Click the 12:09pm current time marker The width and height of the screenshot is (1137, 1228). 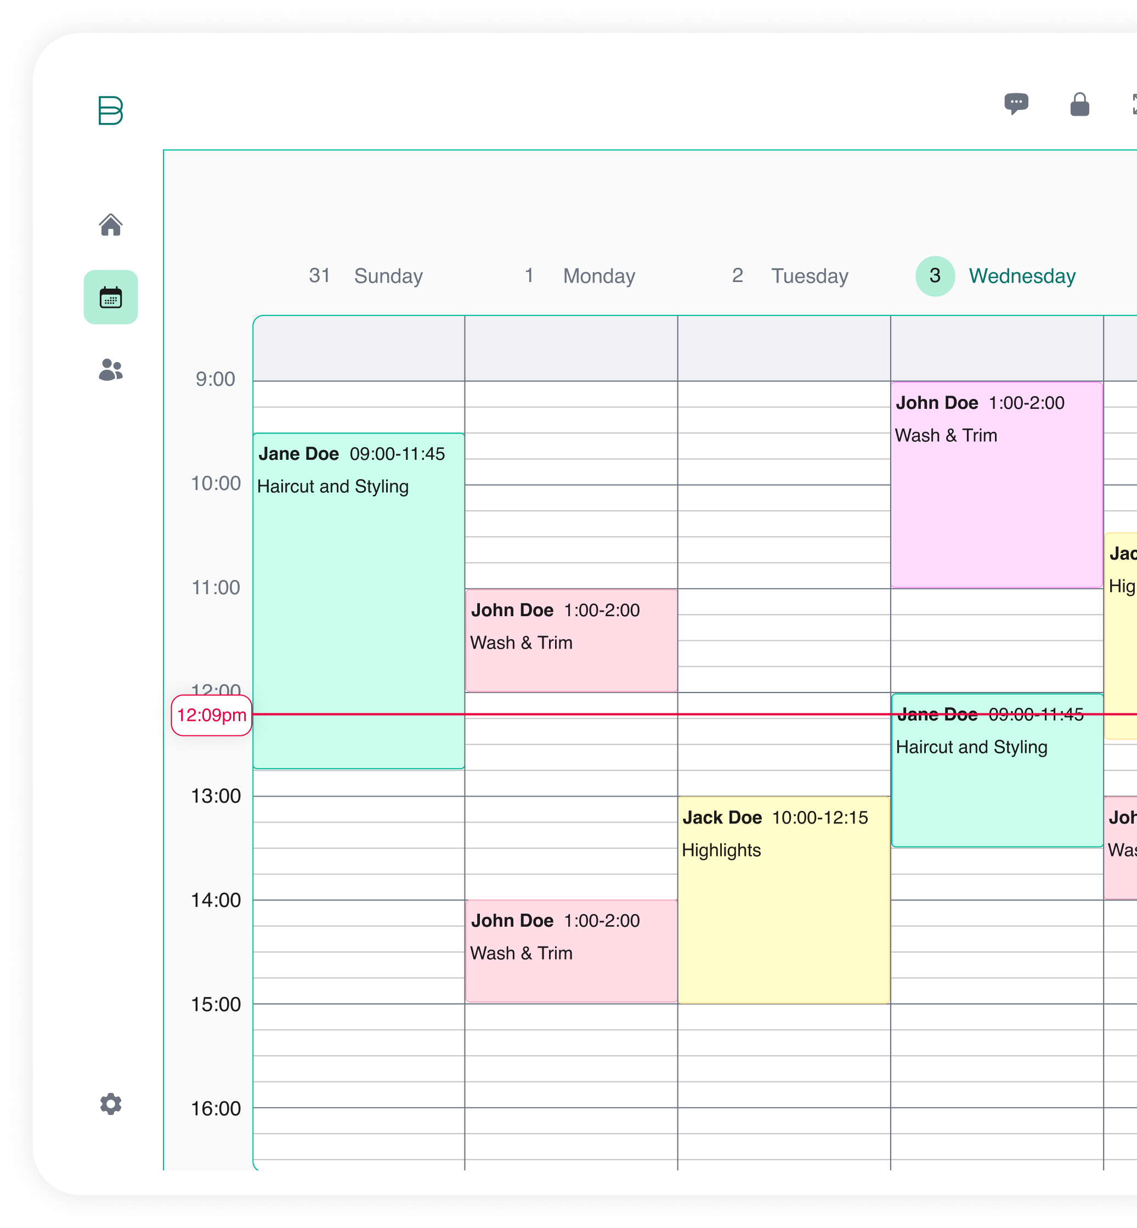pos(212,716)
